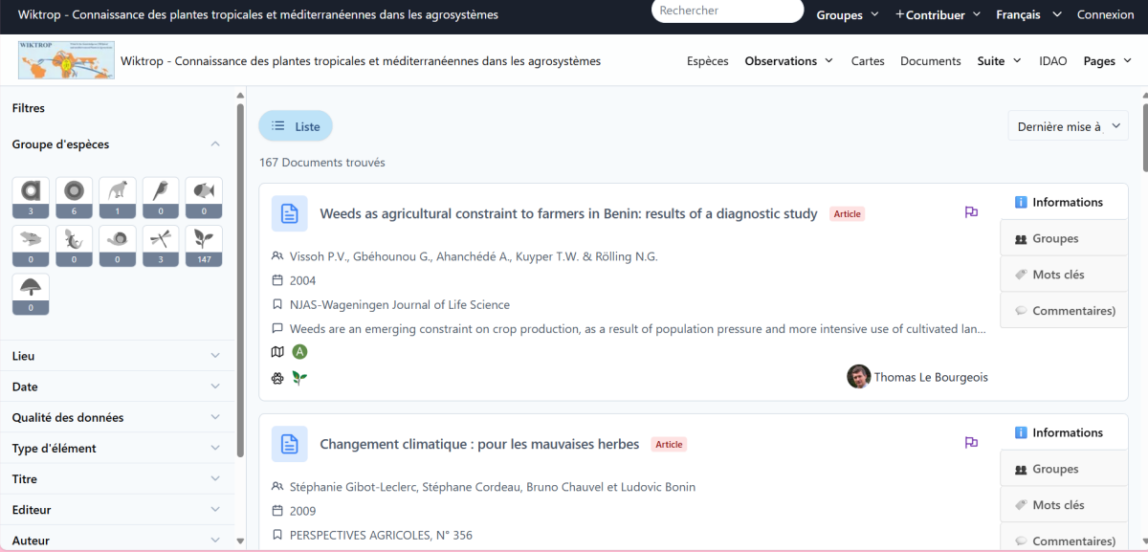Viewport: 1148px width, 552px height.
Task: Switch to Mots clés tab of first document
Action: pyautogui.click(x=1058, y=275)
